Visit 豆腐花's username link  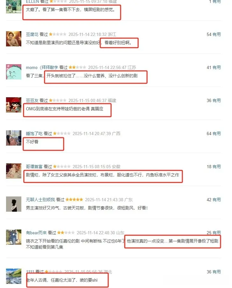pyautogui.click(x=32, y=34)
